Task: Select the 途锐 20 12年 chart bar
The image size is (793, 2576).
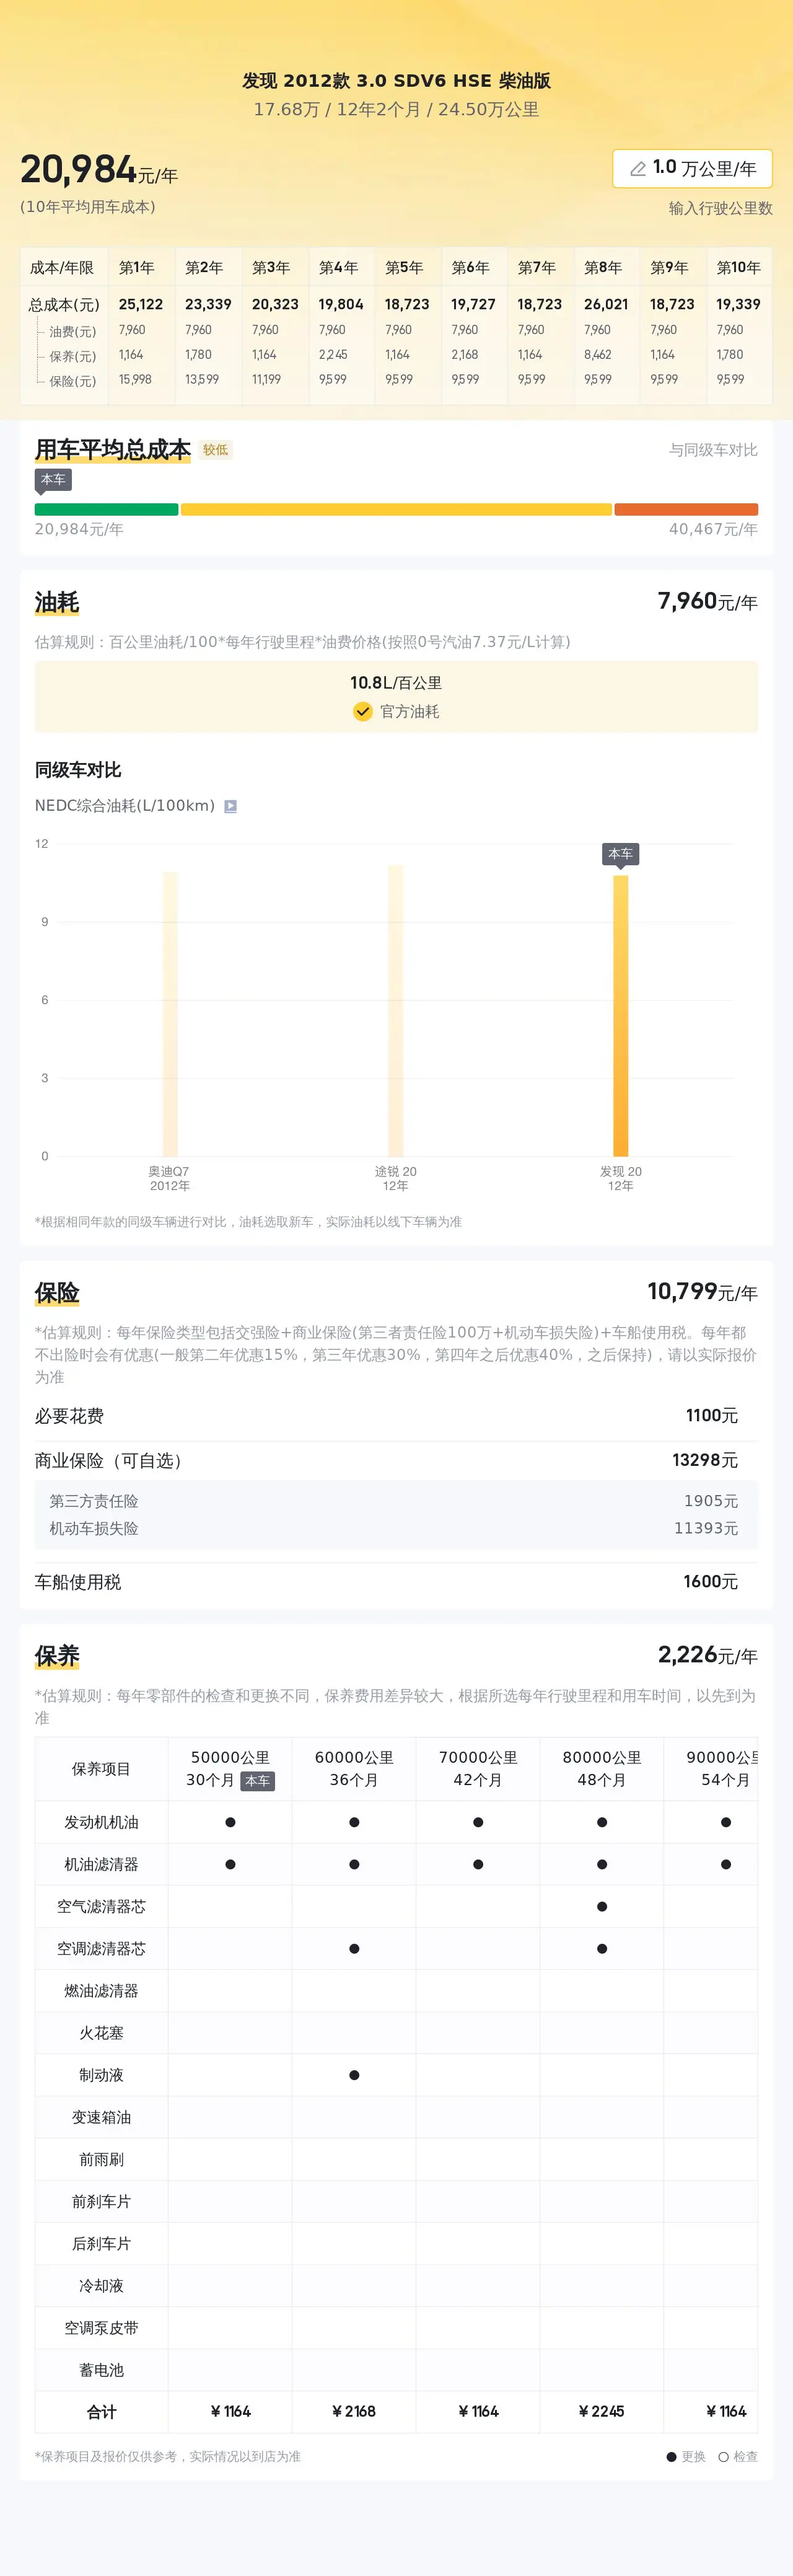Action: pyautogui.click(x=396, y=1010)
